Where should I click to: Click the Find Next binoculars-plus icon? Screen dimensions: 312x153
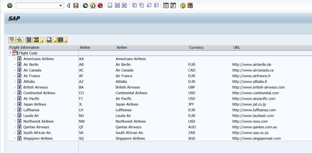pyautogui.click(x=124, y=6)
